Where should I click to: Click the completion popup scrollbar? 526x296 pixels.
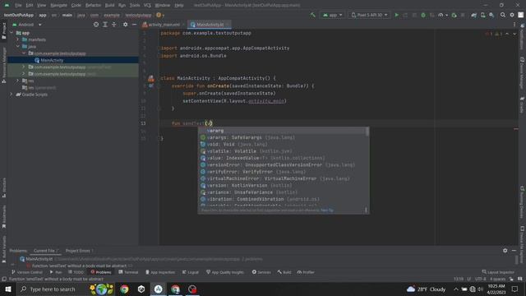point(367,132)
